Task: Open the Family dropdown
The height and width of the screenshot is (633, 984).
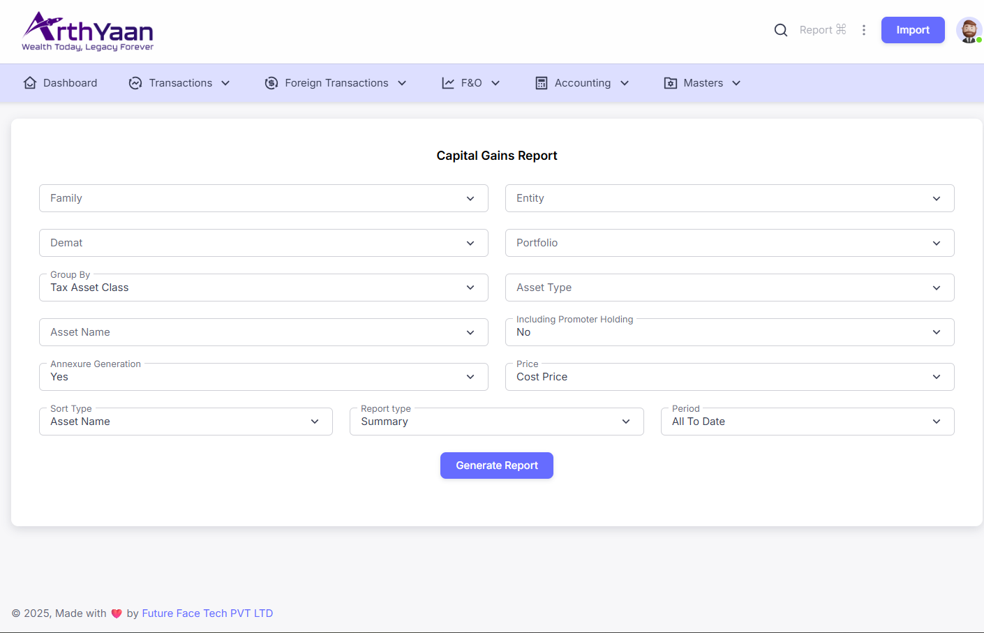Action: click(x=263, y=198)
